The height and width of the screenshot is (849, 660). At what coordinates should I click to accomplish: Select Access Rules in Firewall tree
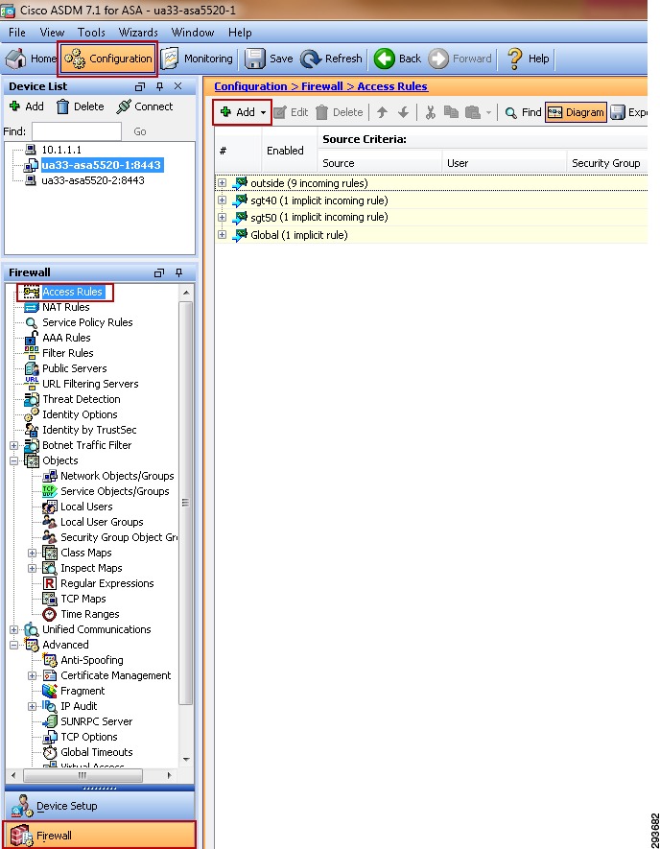[72, 292]
